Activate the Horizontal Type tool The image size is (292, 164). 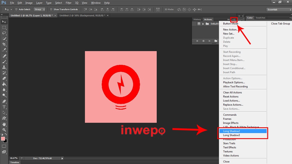pos(4,107)
